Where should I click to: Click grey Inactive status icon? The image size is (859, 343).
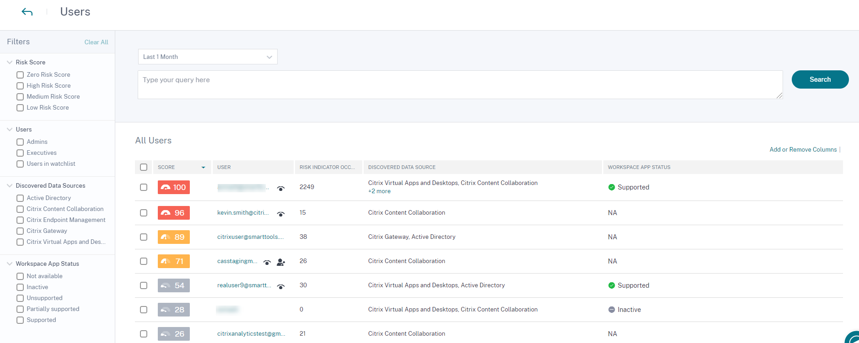point(612,310)
